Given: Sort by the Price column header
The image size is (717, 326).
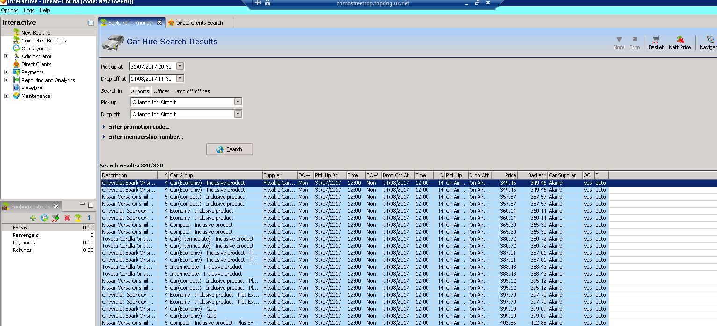Looking at the screenshot, I should tap(504, 175).
